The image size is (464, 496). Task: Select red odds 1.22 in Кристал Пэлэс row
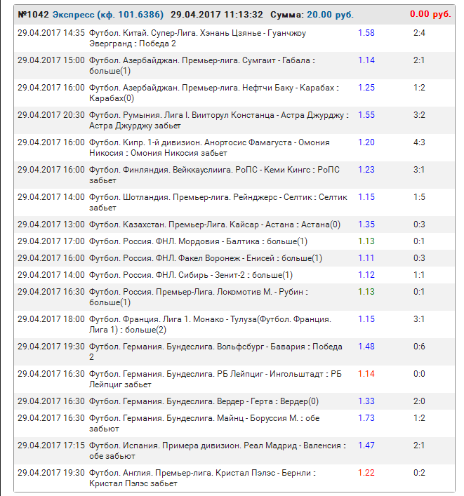(366, 473)
